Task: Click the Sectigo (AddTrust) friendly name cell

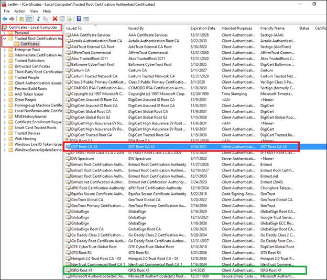Action: (x=276, y=47)
